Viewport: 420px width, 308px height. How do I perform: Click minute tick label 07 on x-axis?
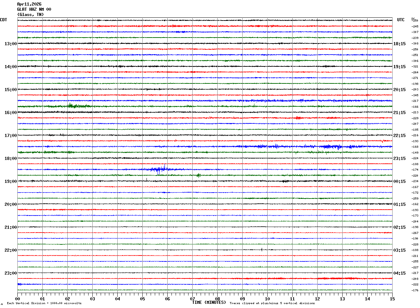(x=192, y=299)
